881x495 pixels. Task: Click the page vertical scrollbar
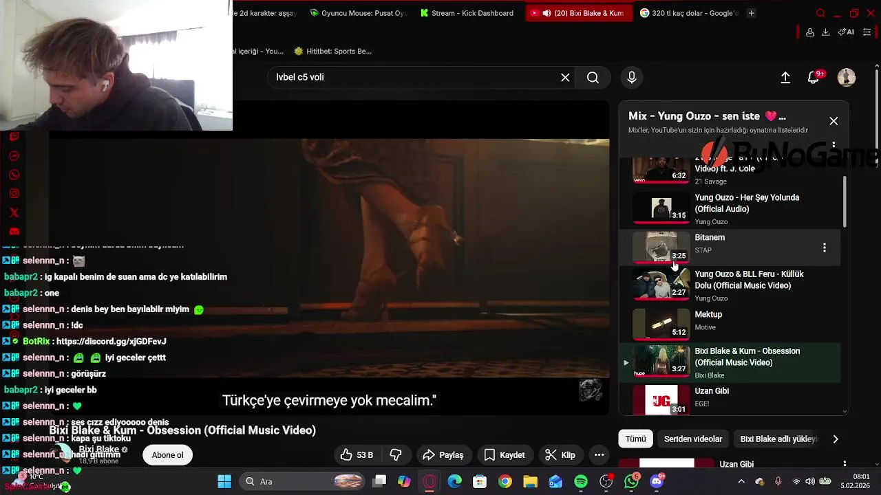pos(876,117)
